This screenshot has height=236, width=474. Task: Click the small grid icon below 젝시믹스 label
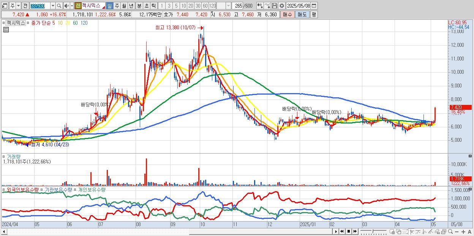coord(6,29)
